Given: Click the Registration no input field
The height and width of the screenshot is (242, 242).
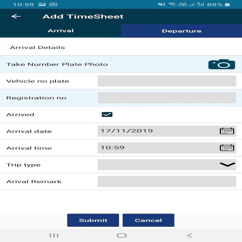Looking at the screenshot, I should [167, 98].
